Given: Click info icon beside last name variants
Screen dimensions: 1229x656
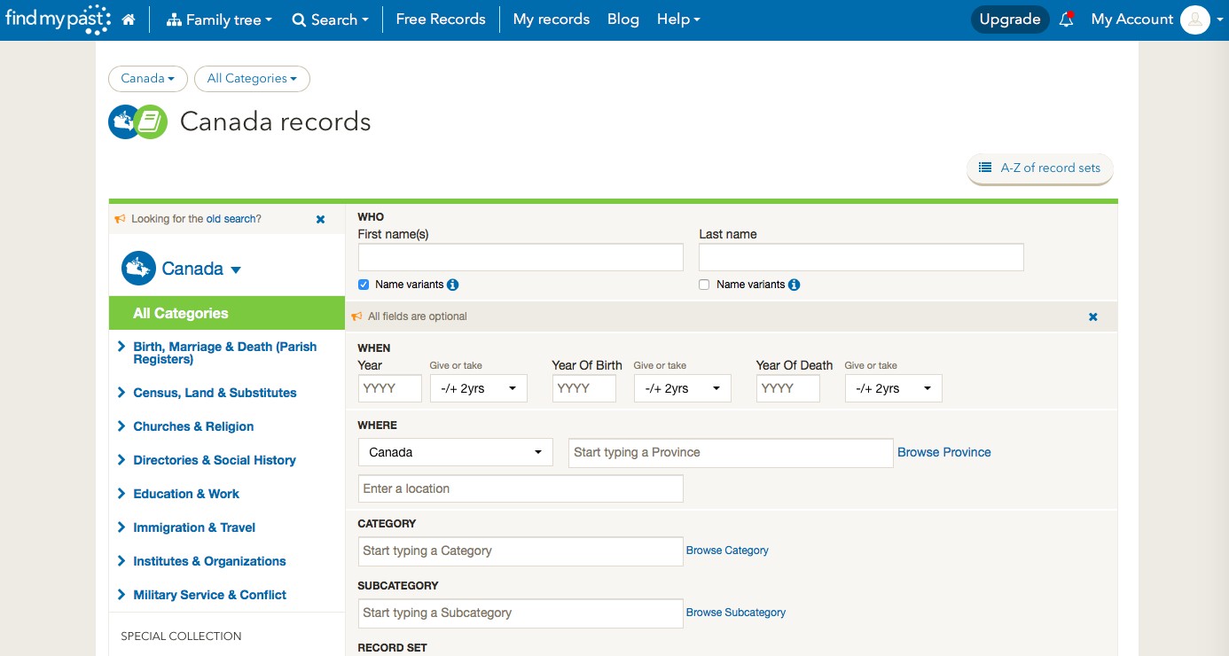Looking at the screenshot, I should (795, 285).
